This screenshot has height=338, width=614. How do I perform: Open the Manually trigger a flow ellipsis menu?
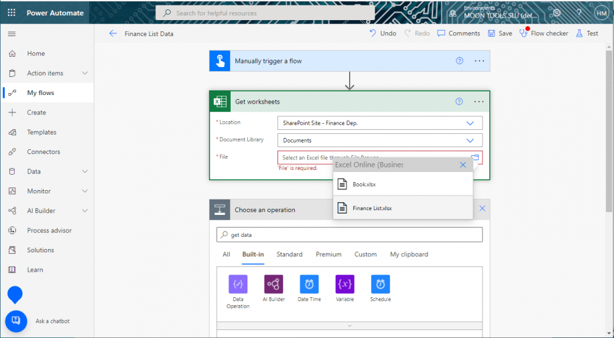[x=479, y=61]
